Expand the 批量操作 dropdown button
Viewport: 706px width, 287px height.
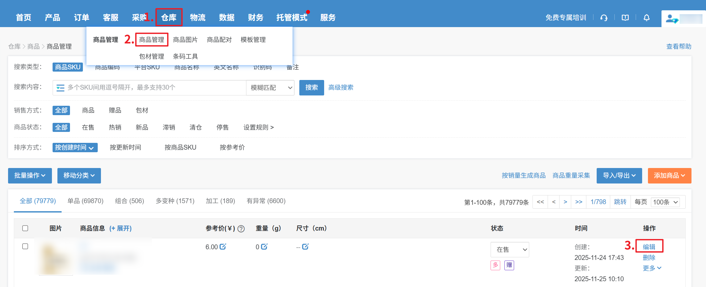(x=30, y=175)
